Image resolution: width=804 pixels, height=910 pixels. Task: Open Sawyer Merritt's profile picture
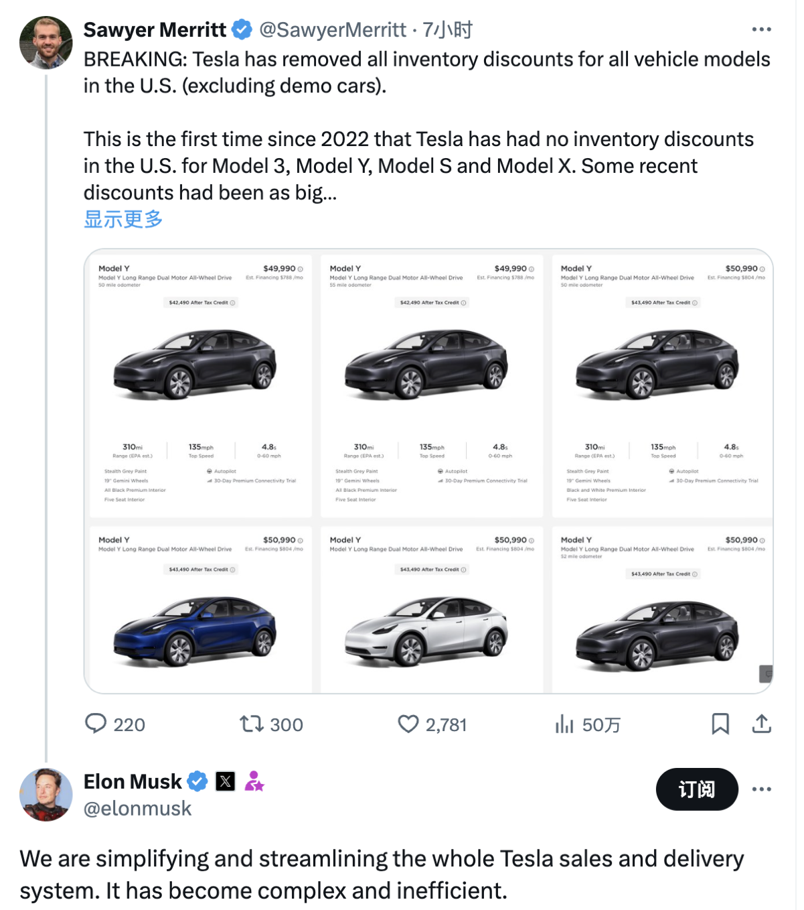(x=46, y=43)
